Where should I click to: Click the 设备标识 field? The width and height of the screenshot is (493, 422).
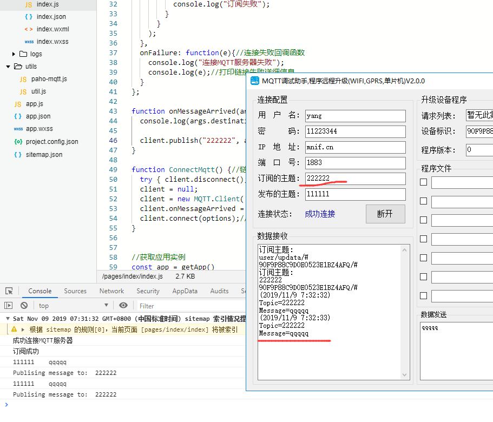point(479,131)
